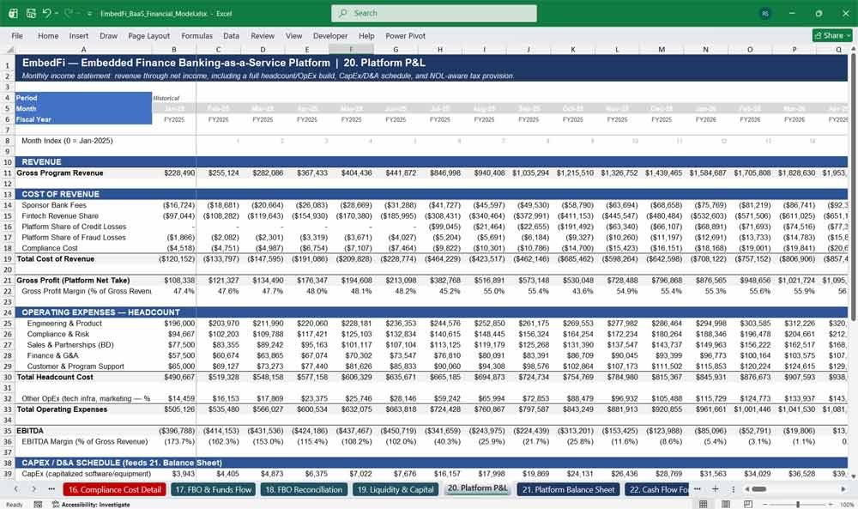Viewport: 858px width, 509px height.
Task: Open the user account avatar
Action: pos(765,14)
